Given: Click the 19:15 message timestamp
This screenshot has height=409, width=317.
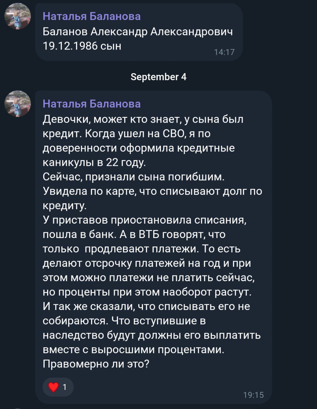Looking at the screenshot, I should click(253, 395).
